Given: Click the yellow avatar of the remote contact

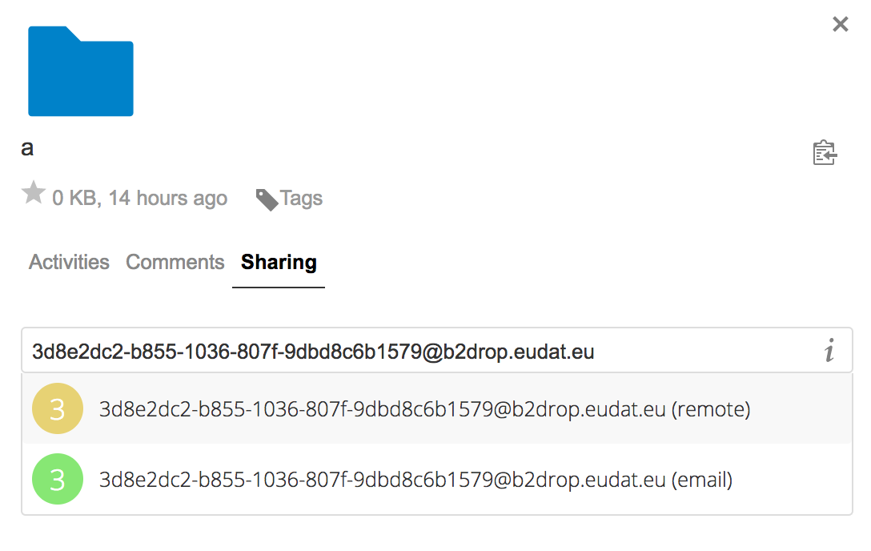Looking at the screenshot, I should pyautogui.click(x=57, y=408).
